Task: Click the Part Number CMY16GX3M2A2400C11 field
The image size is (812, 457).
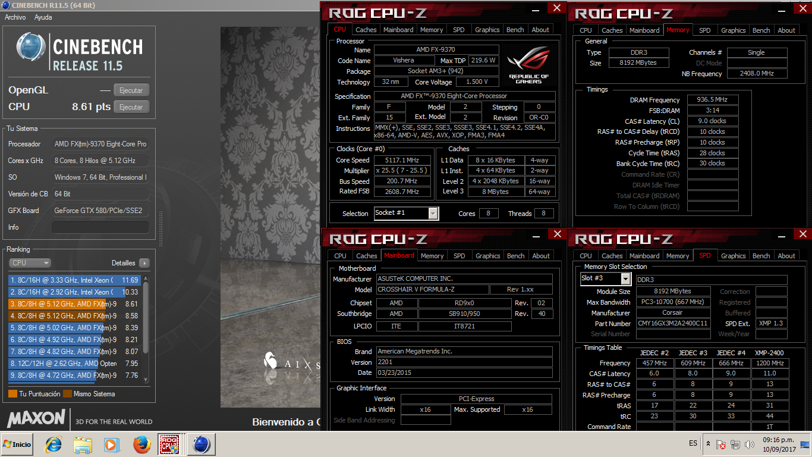Action: (673, 324)
